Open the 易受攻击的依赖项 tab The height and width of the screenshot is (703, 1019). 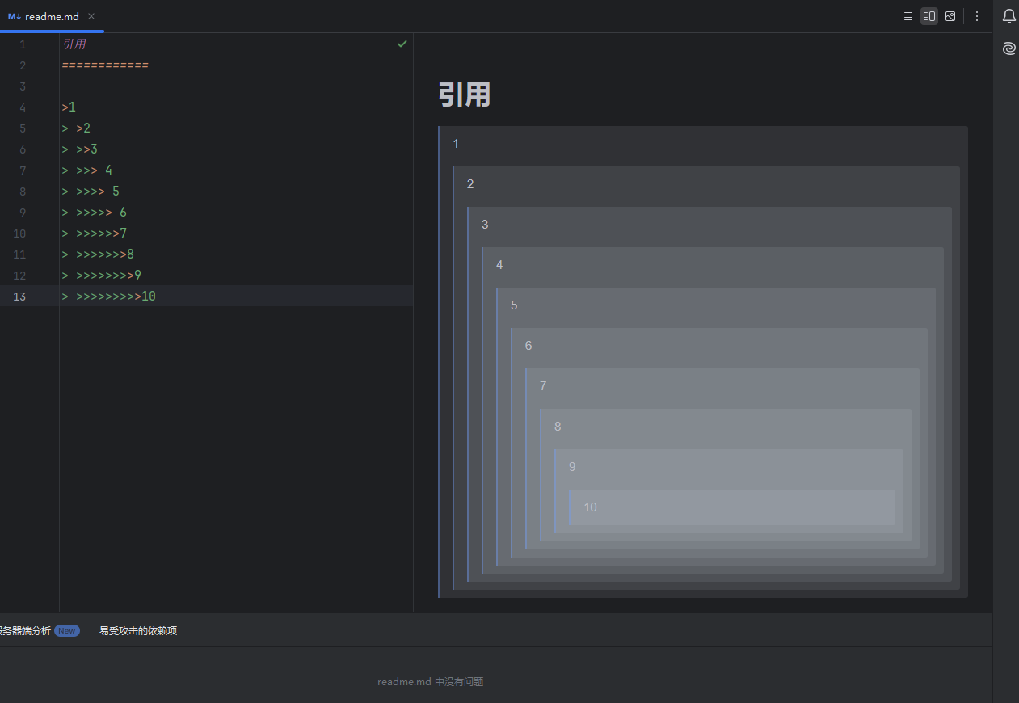tap(137, 630)
